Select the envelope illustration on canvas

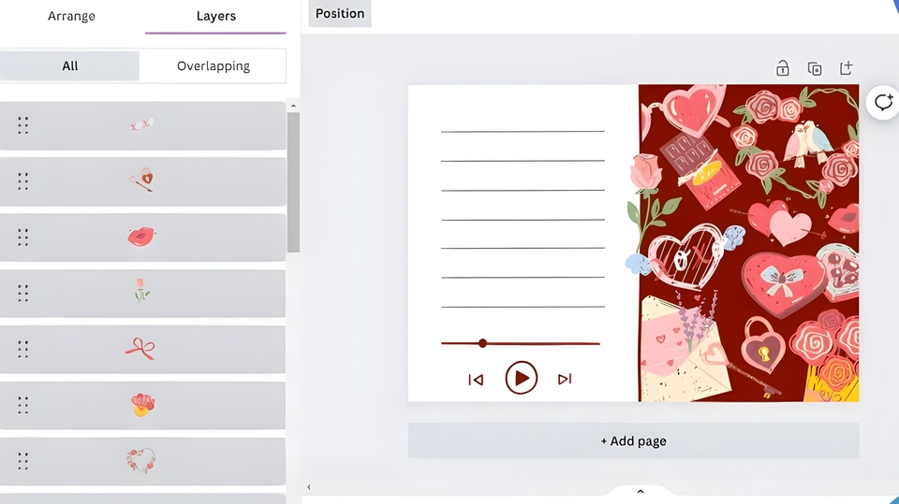point(685,350)
